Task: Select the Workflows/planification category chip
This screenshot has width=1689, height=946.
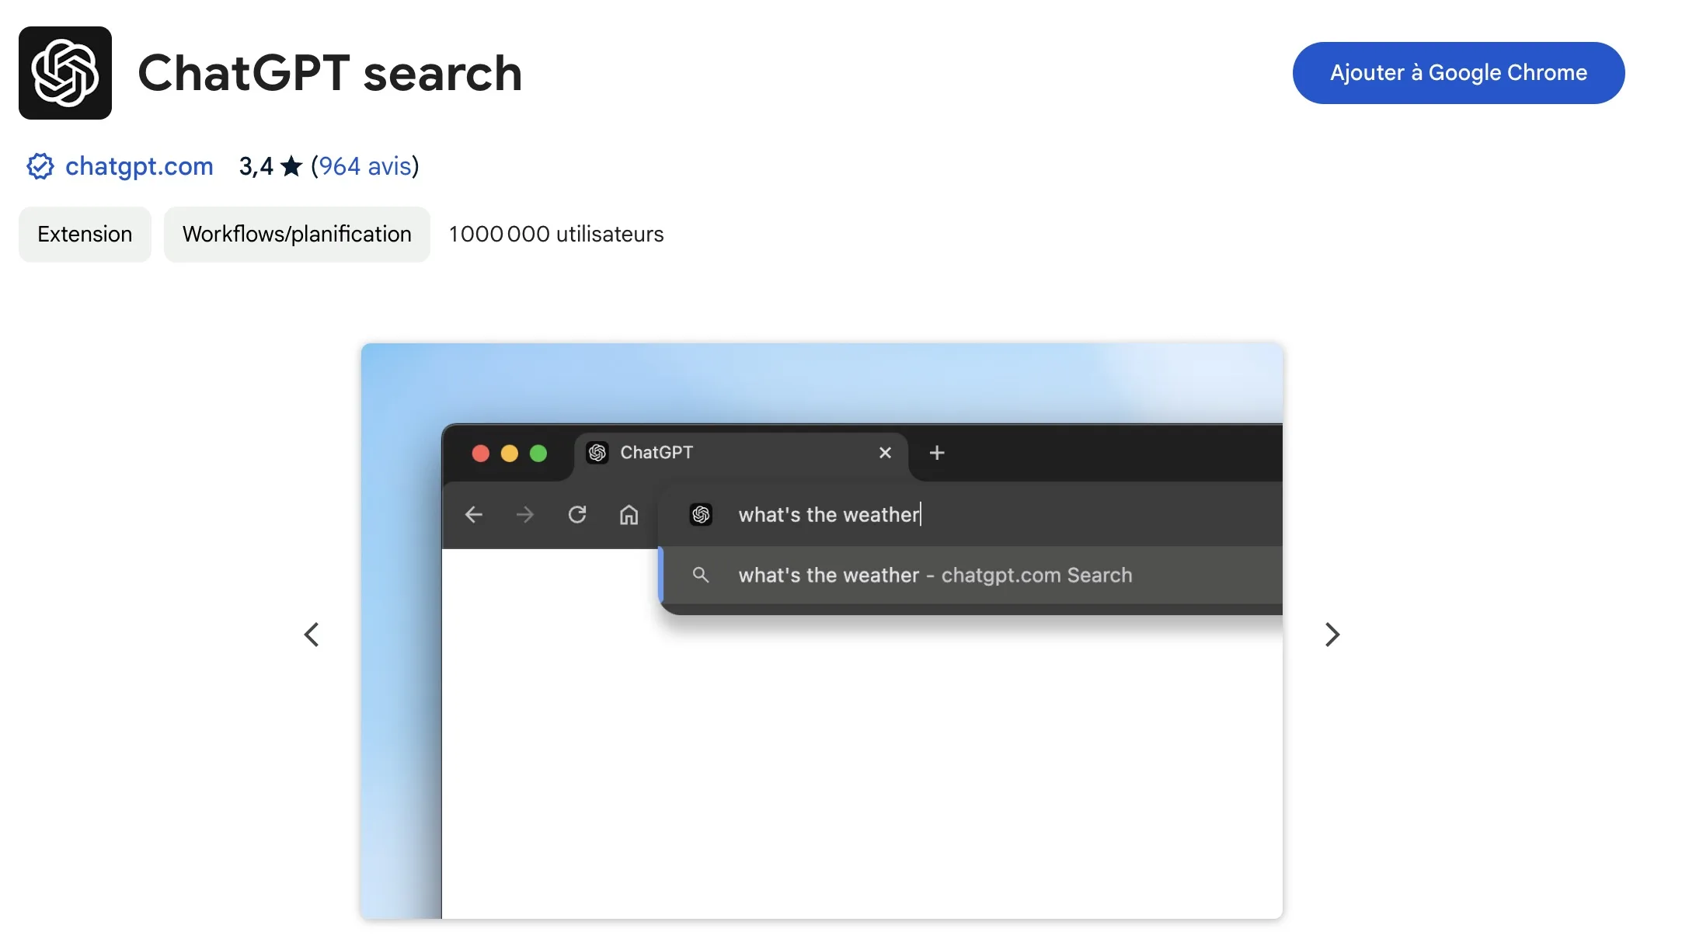Action: click(x=297, y=235)
